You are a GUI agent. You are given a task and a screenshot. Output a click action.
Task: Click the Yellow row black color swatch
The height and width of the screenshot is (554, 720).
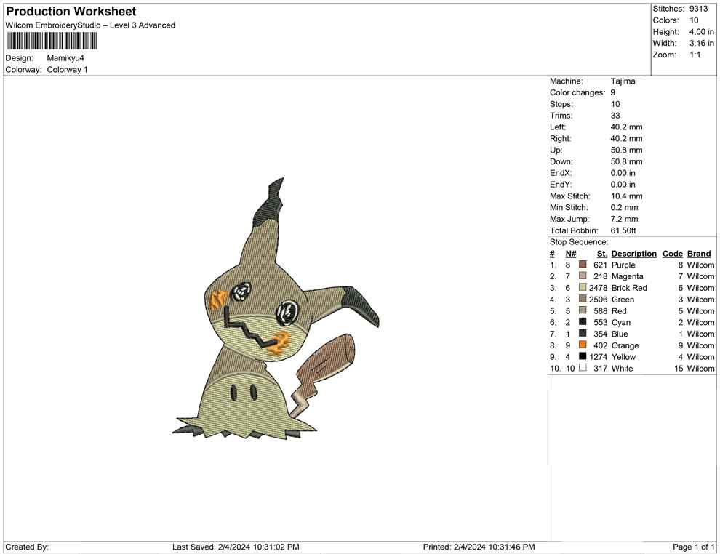tap(583, 356)
